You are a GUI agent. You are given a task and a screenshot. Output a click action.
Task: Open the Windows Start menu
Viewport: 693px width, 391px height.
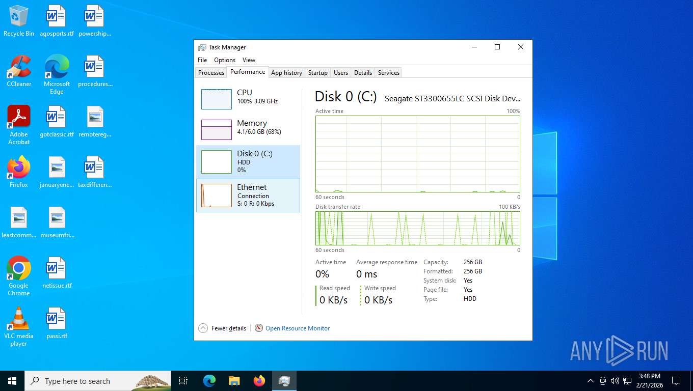click(x=12, y=381)
